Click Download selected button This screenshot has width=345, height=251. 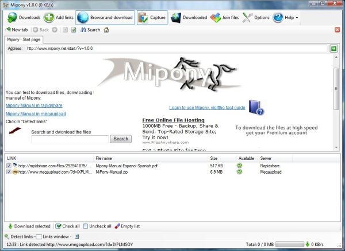[29, 226]
